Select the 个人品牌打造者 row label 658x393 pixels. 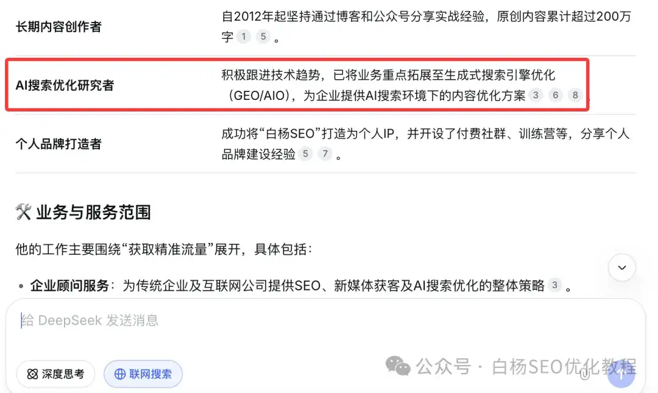(x=58, y=144)
